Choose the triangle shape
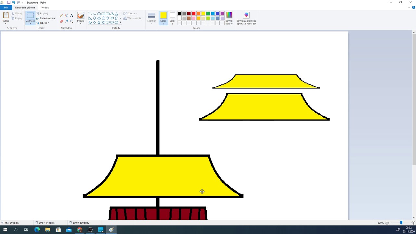 [116, 14]
